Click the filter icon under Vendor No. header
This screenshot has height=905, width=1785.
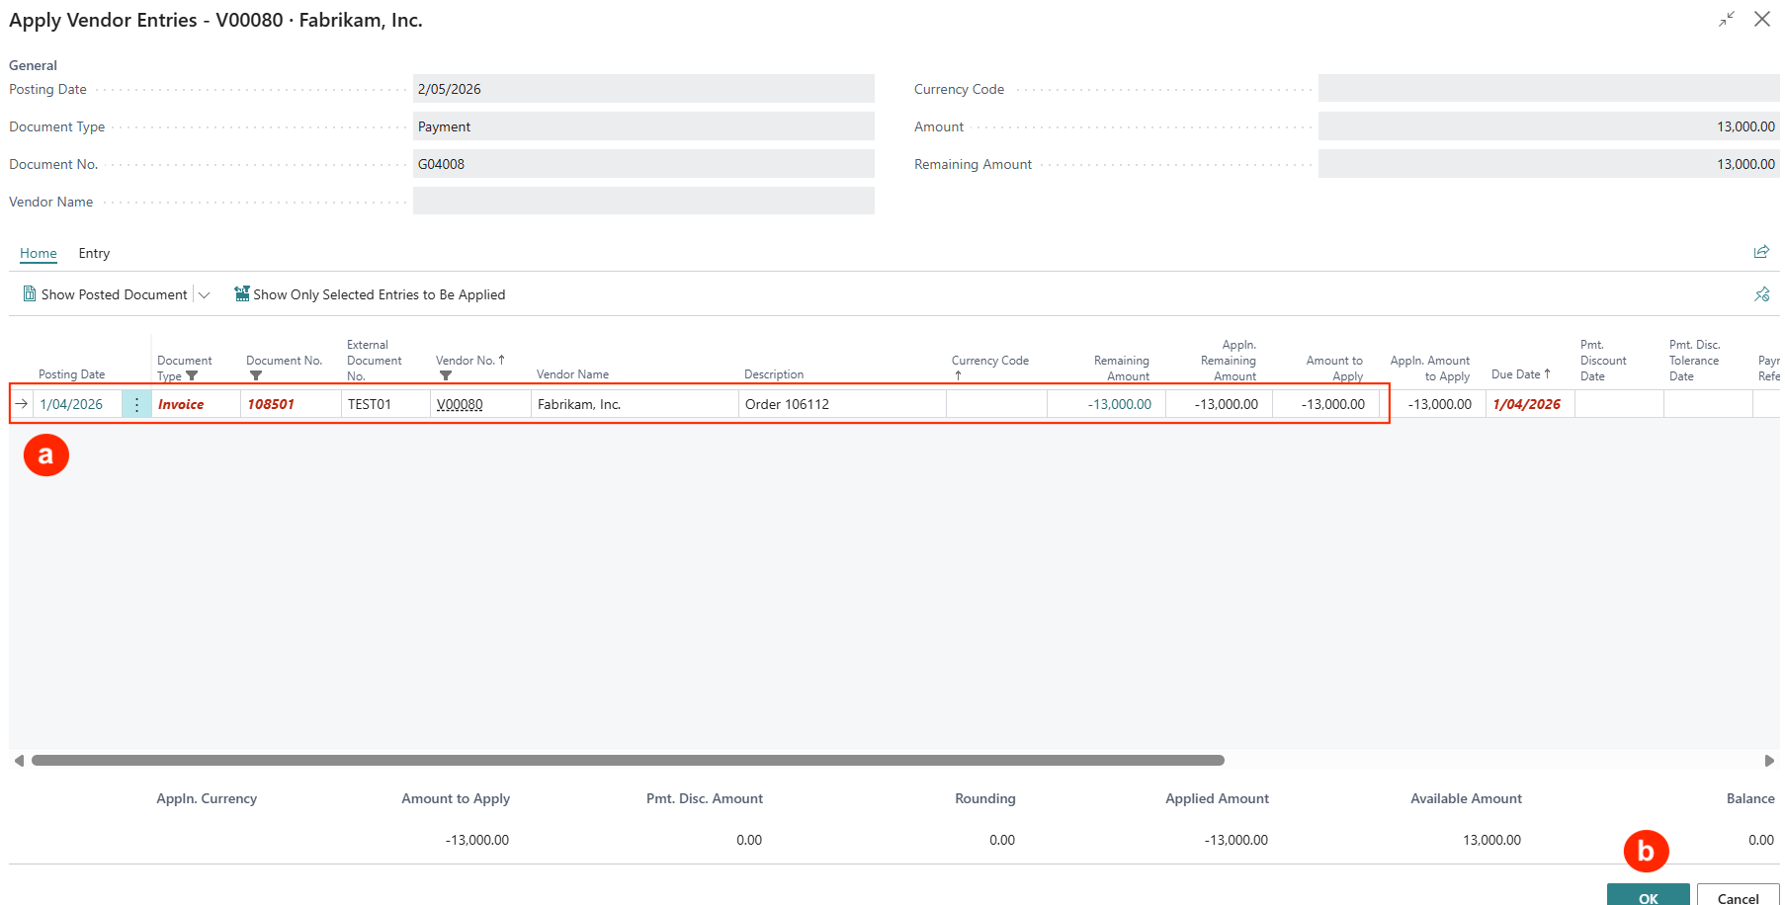446,376
